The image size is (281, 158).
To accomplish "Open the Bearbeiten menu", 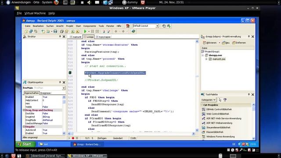I will tap(38, 26).
